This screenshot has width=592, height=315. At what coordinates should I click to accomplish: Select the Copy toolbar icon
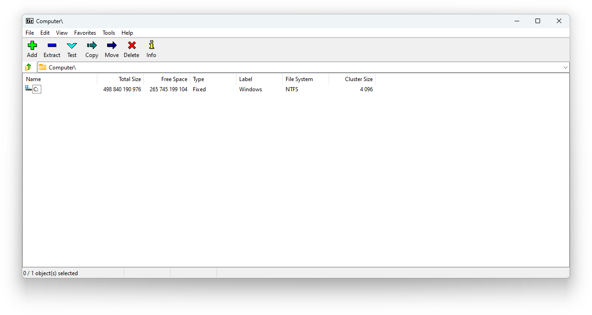(x=92, y=45)
